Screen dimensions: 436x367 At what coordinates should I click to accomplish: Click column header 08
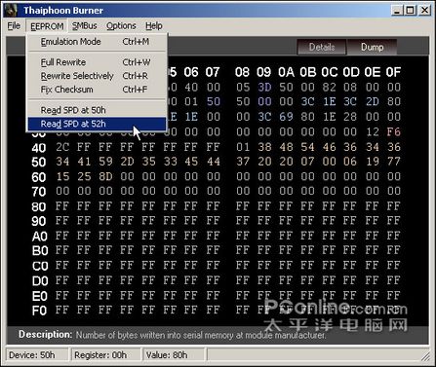(x=242, y=72)
